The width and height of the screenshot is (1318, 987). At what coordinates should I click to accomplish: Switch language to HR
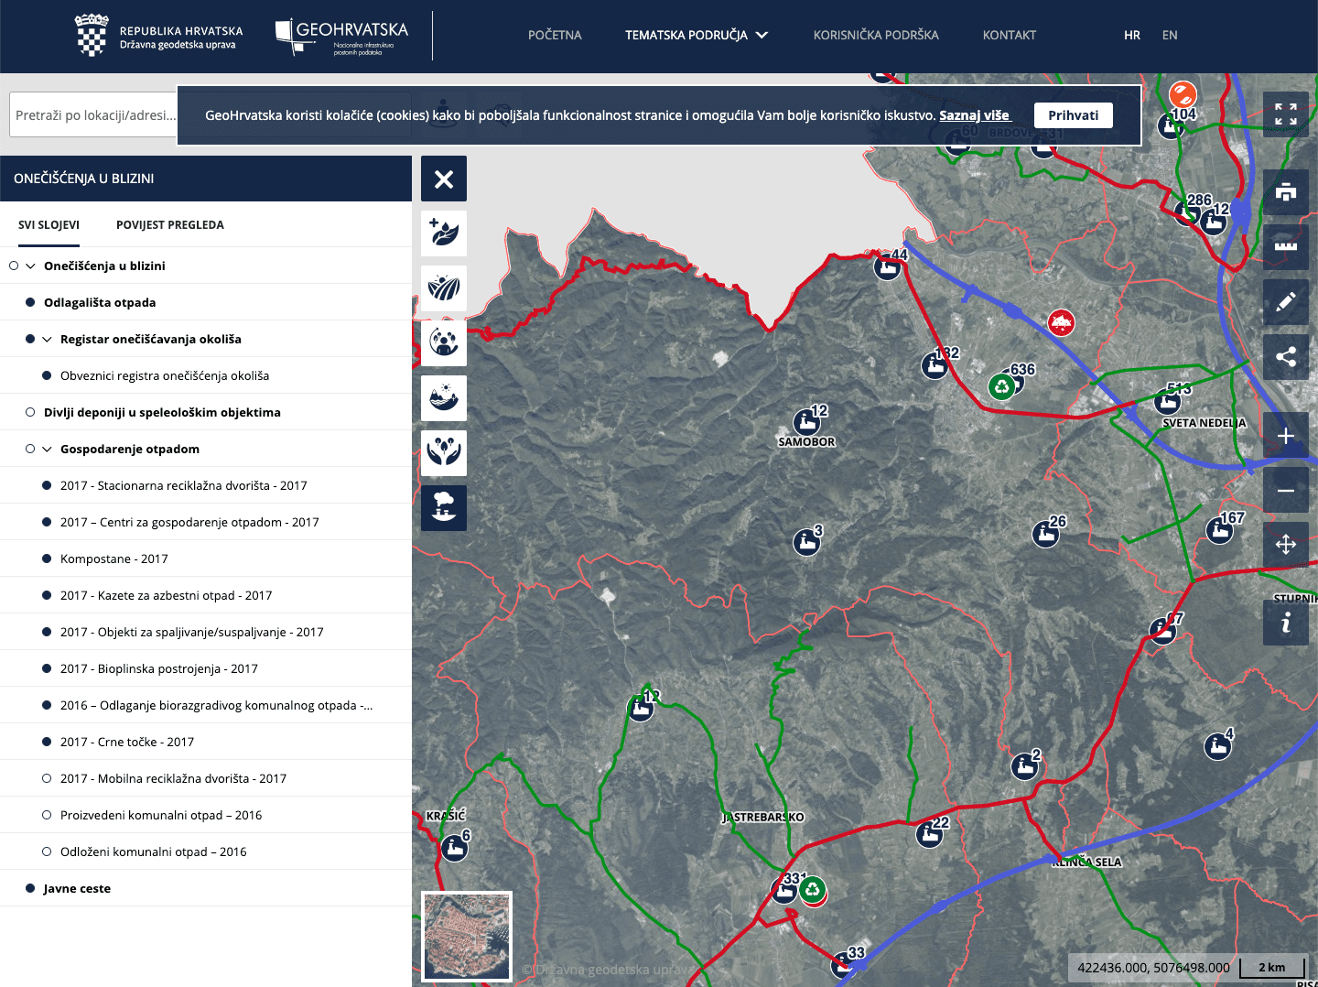tap(1132, 35)
